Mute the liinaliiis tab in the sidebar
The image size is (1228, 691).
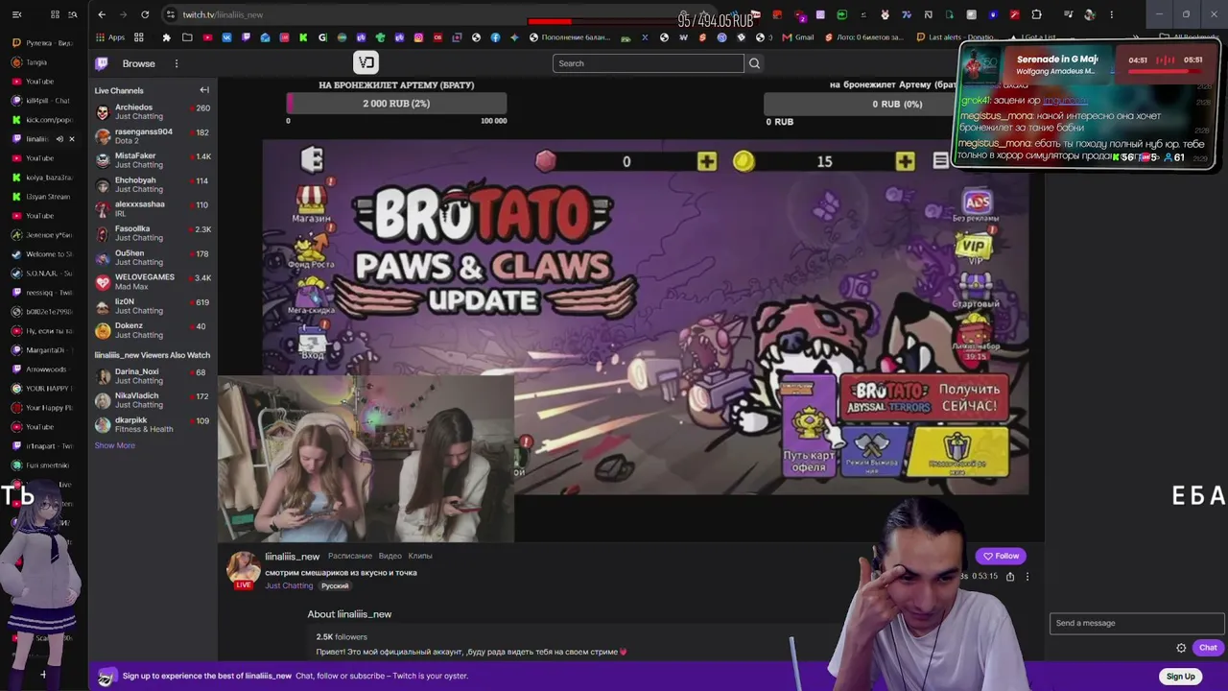(x=59, y=139)
